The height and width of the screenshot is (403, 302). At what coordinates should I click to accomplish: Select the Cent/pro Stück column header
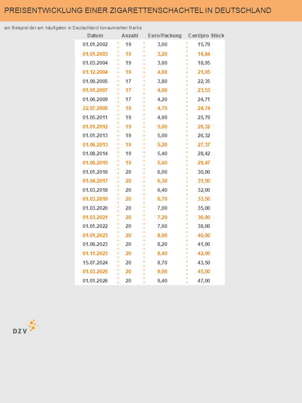(206, 36)
